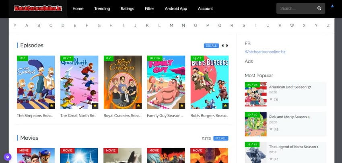Click the next arrow in Episodes
The image size is (342, 163).
tap(227, 46)
